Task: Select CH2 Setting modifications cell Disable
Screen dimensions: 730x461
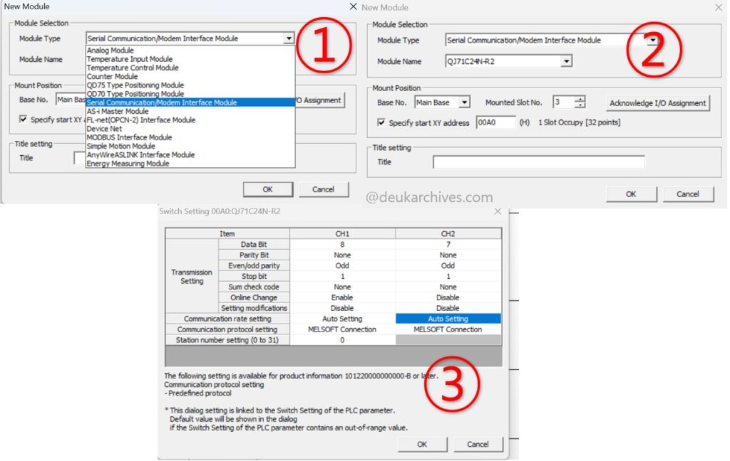Action: (x=448, y=308)
